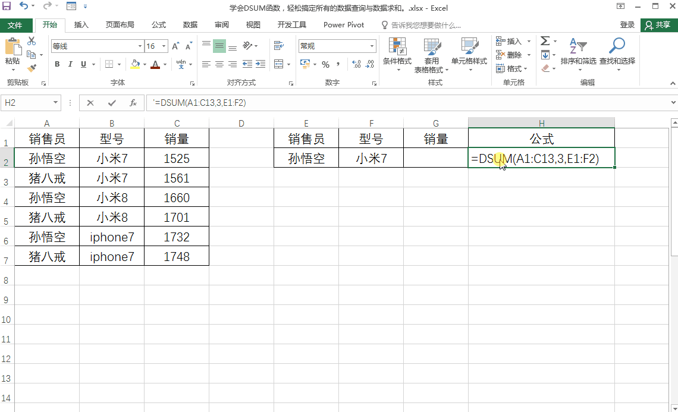Apply red font color A
Image resolution: width=678 pixels, height=412 pixels.
click(x=156, y=64)
